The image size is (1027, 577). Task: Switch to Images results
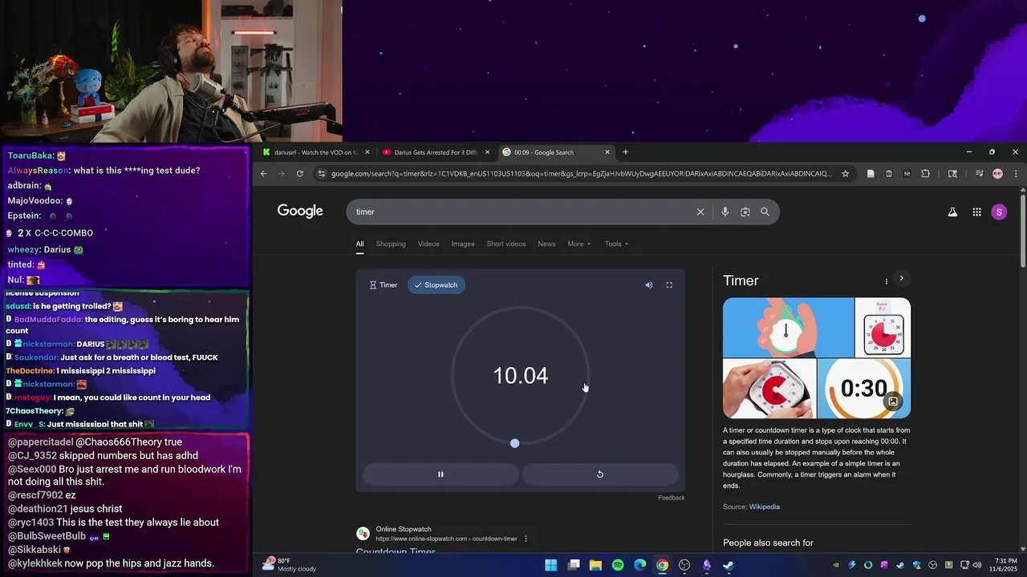coord(463,244)
